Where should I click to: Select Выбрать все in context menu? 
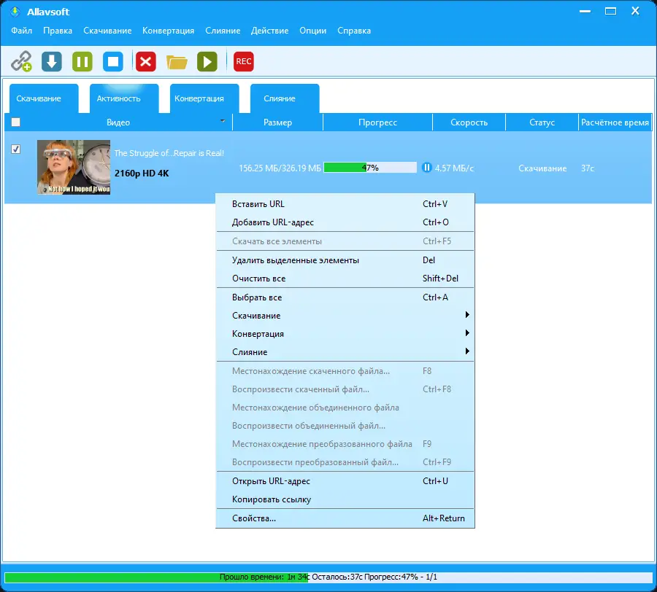(x=345, y=297)
